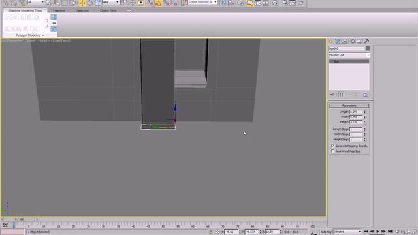418x235 pixels.
Task: Click the Height value field
Action: (x=356, y=122)
